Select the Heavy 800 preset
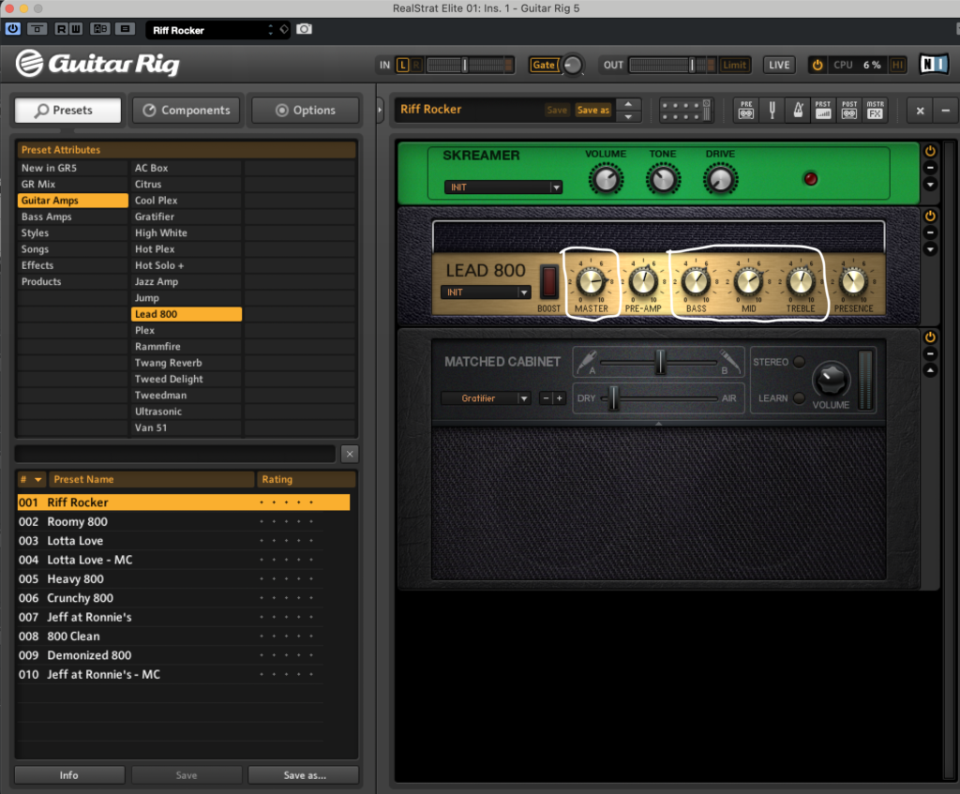Screen dimensions: 960x794 click(76, 579)
